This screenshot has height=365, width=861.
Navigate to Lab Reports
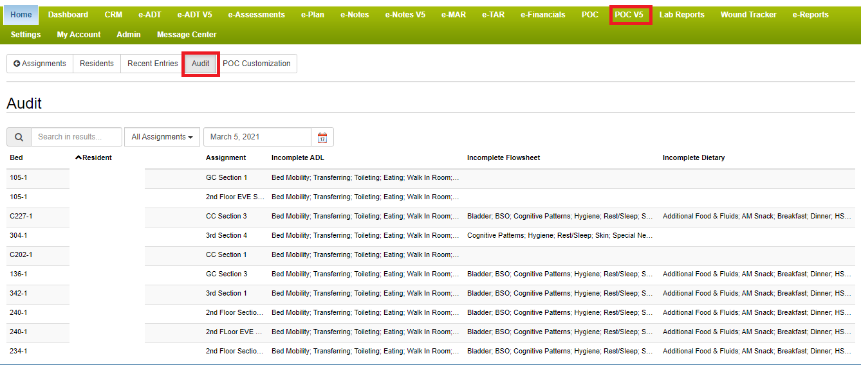point(681,15)
